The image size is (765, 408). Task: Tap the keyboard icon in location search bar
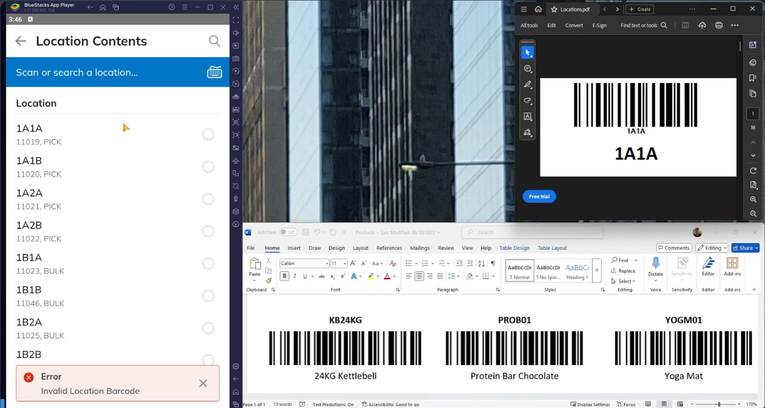(x=214, y=72)
